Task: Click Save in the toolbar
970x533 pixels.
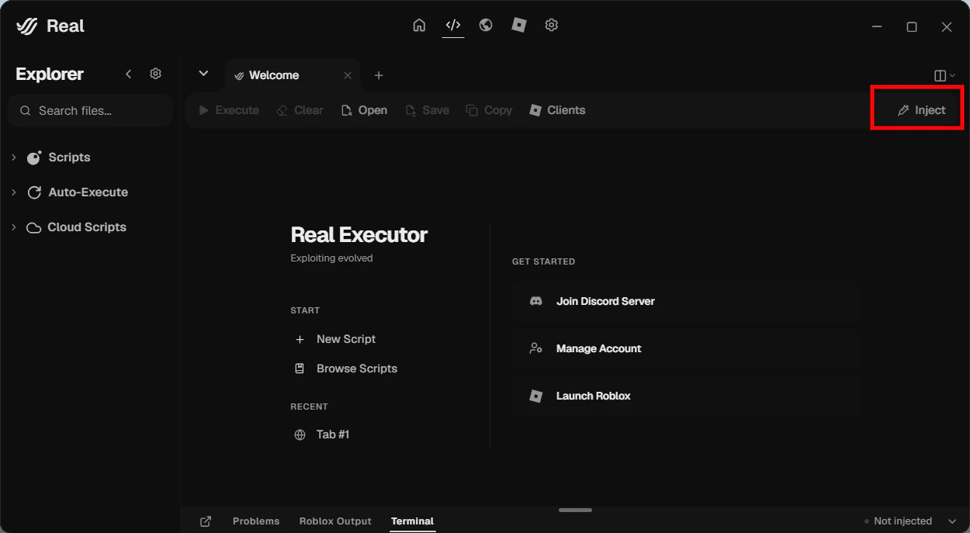Action: tap(427, 110)
